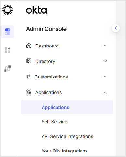Expand the Customizations chevron
Image resolution: width=126 pixels, height=157 pixels.
[105, 77]
